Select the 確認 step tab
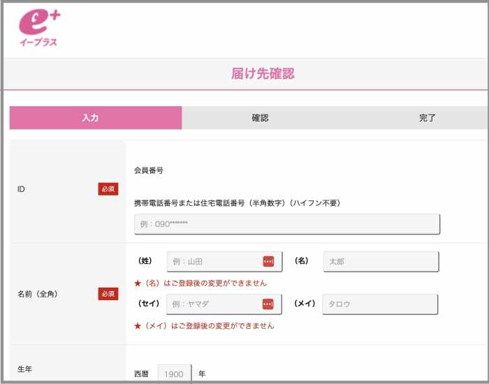 [x=260, y=118]
